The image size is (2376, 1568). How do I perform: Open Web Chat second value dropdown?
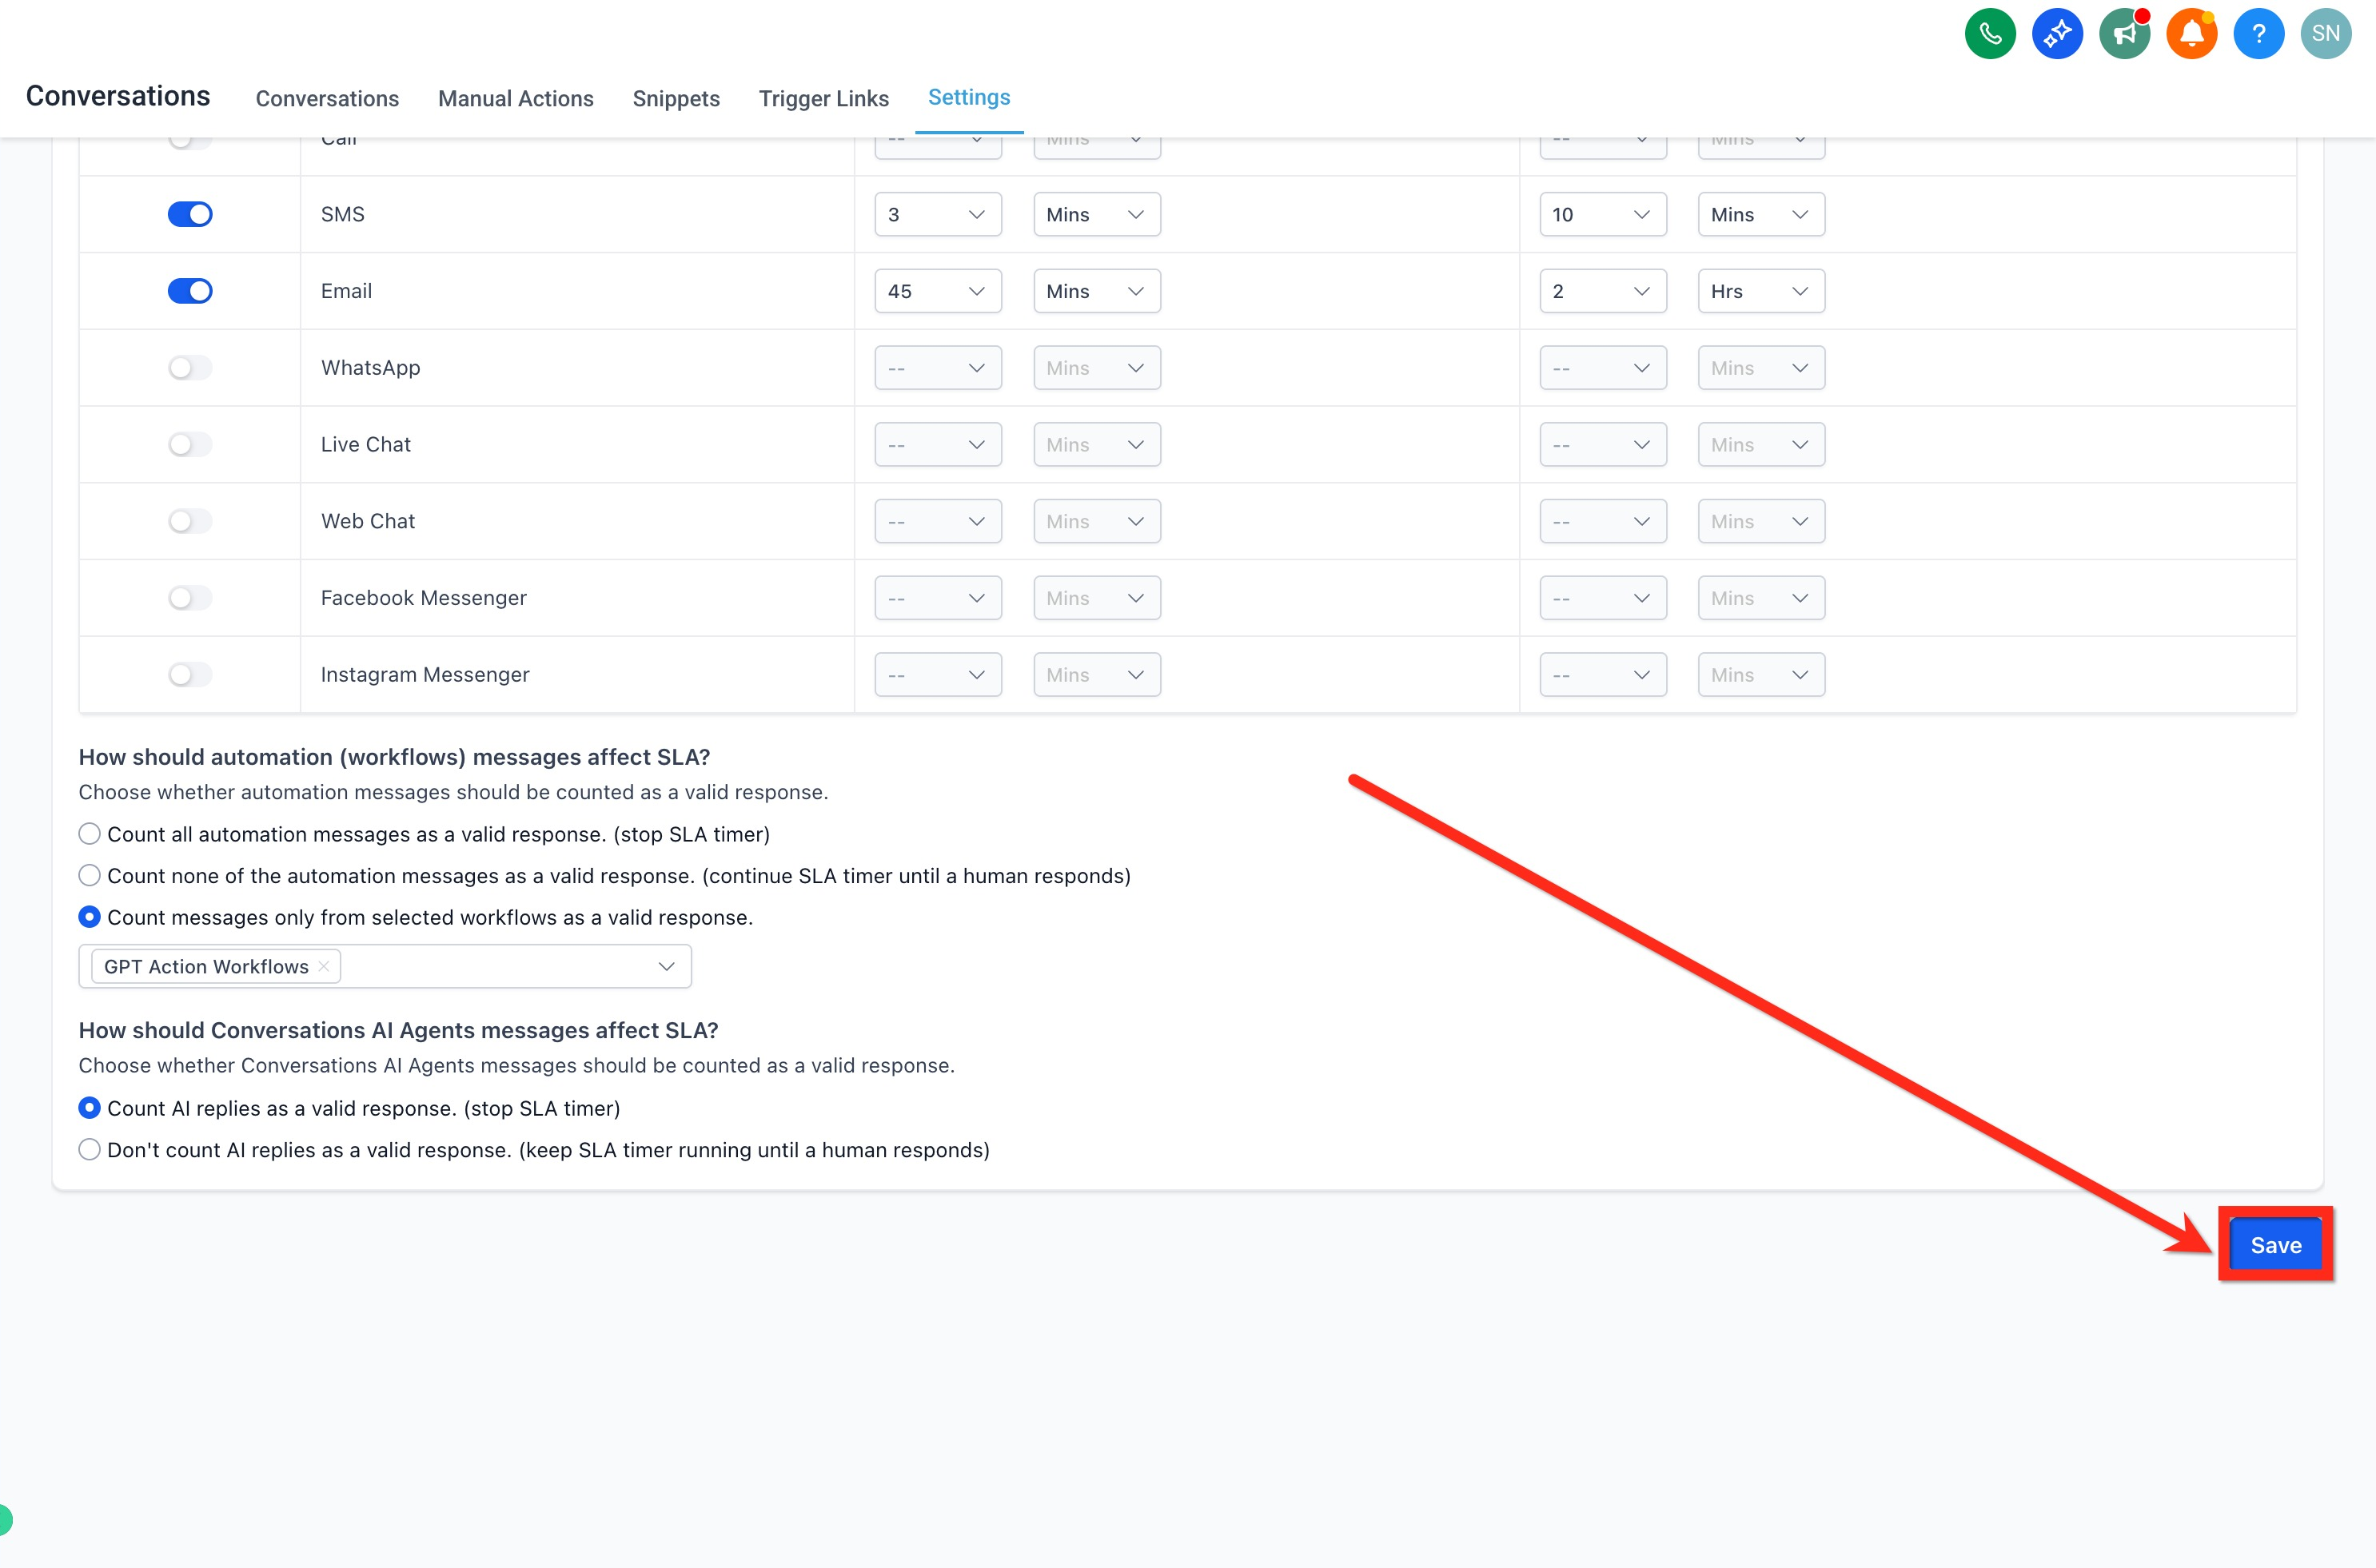click(1603, 521)
